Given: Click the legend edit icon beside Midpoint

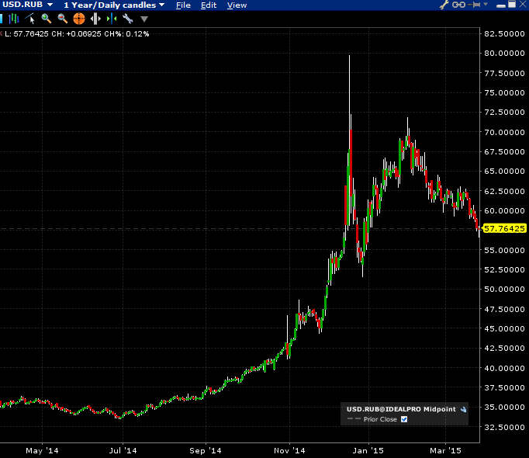Looking at the screenshot, I should coord(464,409).
